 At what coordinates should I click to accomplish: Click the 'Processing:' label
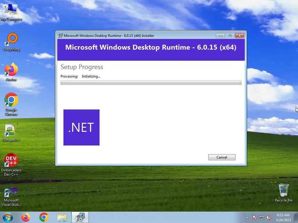69,76
